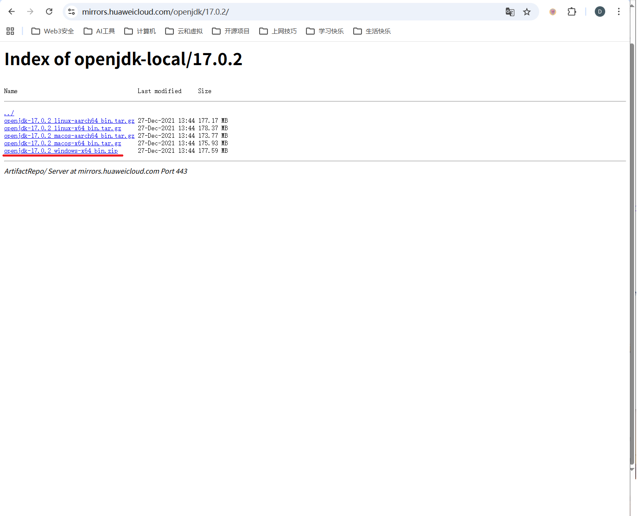The width and height of the screenshot is (642, 516).
Task: Click the browser forward arrow
Action: tap(30, 12)
